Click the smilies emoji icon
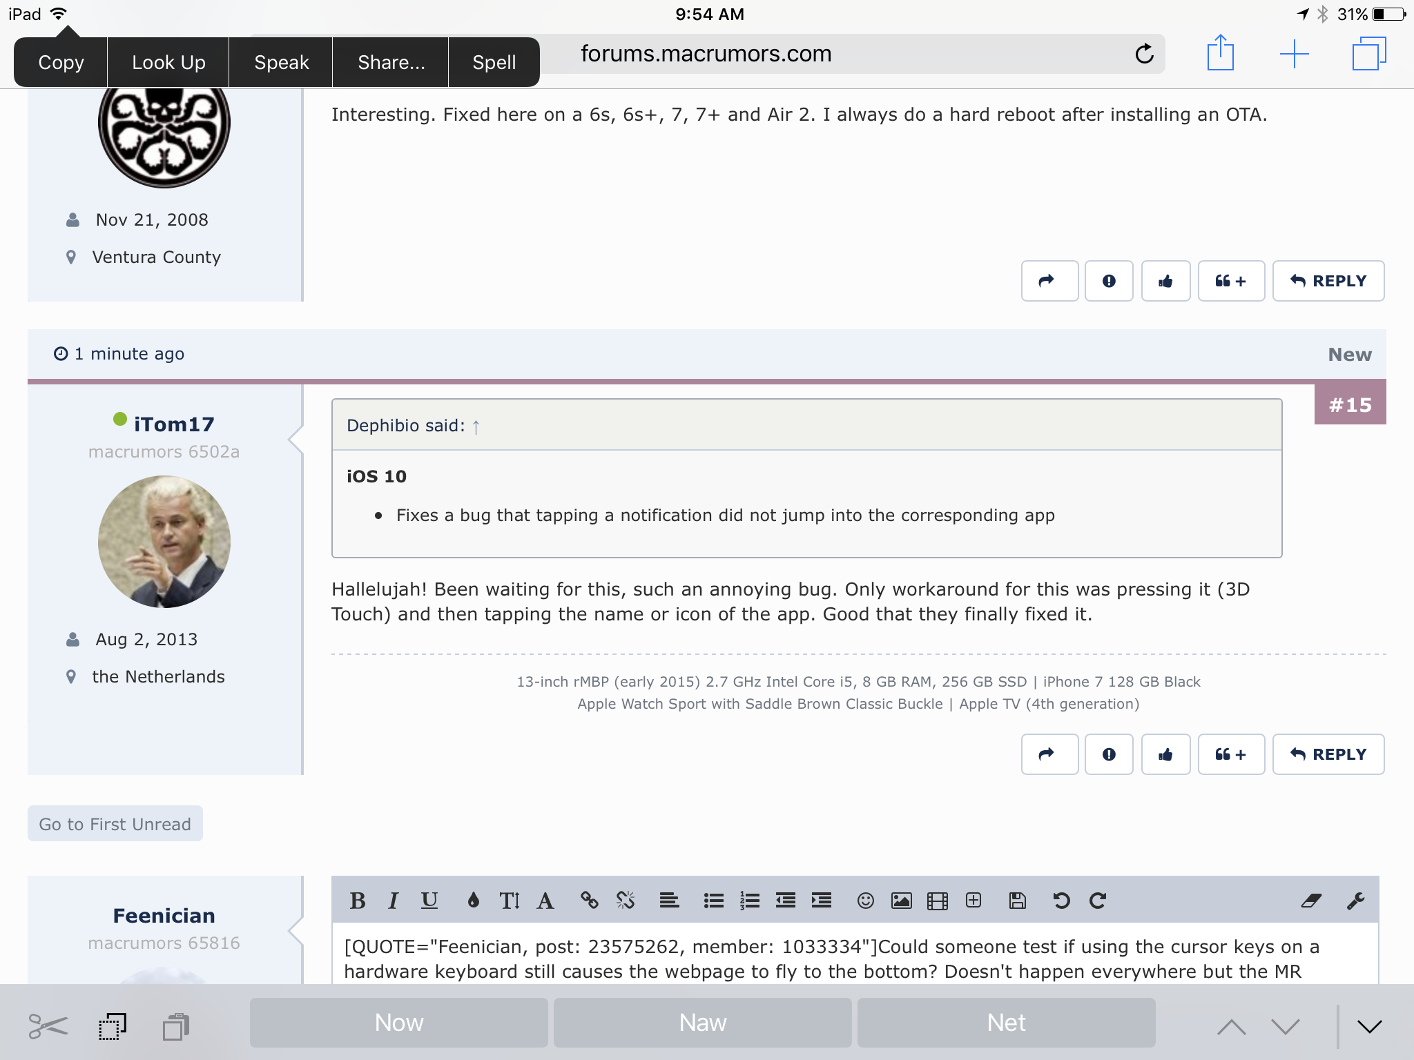Image resolution: width=1414 pixels, height=1060 pixels. 865,901
